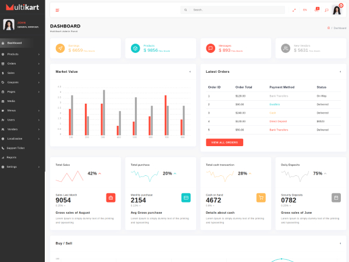Screen dimensions: 349x262
Task: Collapse the Latest Orders card
Action: [340, 72]
